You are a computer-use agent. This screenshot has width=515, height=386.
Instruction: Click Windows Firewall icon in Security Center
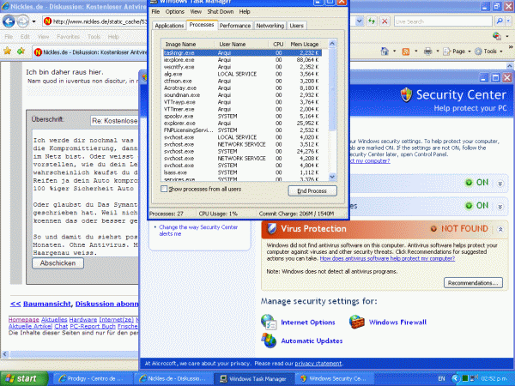[x=357, y=322]
